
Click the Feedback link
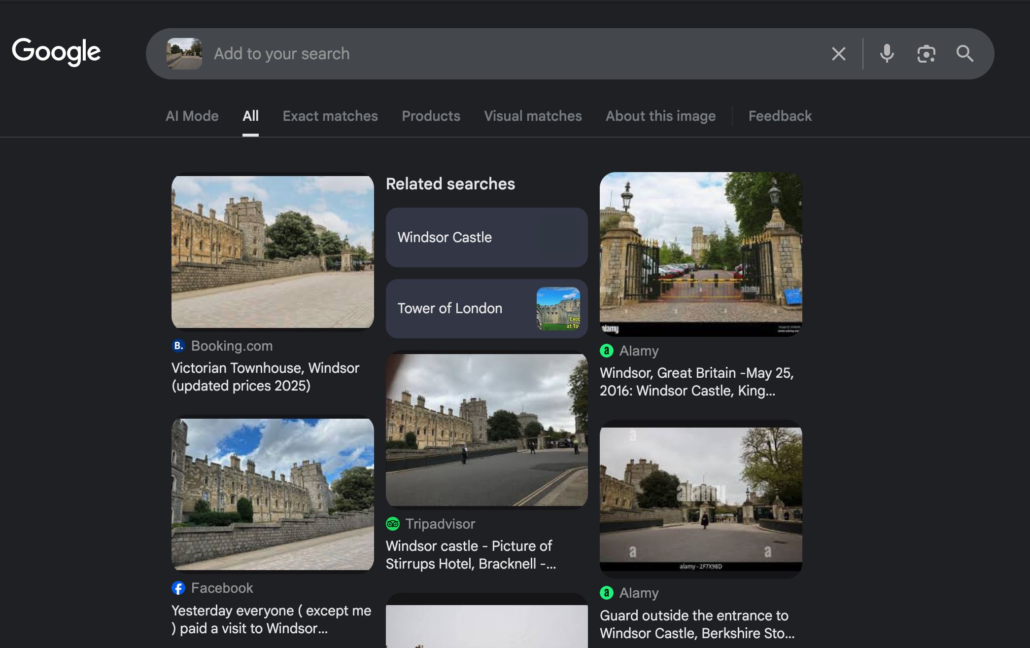point(780,116)
